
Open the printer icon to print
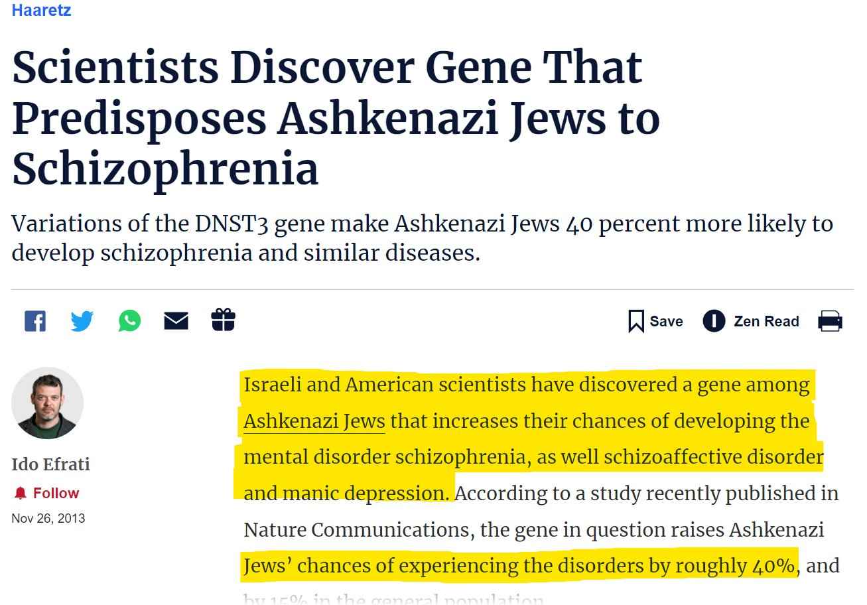(830, 321)
